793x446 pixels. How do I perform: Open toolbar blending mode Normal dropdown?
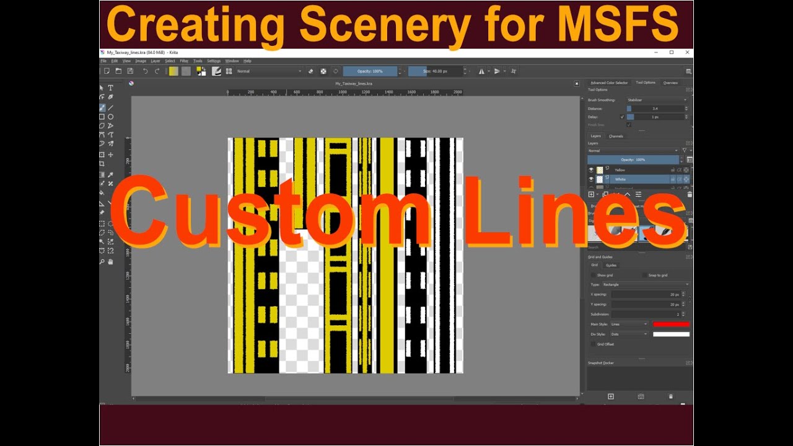coord(269,71)
